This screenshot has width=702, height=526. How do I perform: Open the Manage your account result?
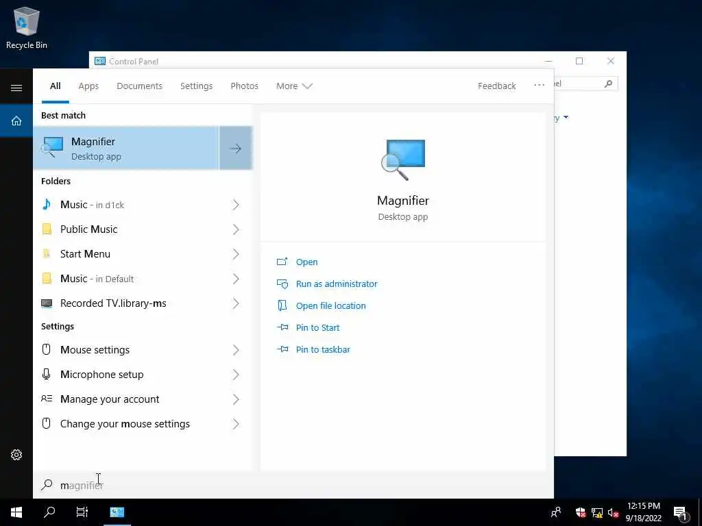143,399
